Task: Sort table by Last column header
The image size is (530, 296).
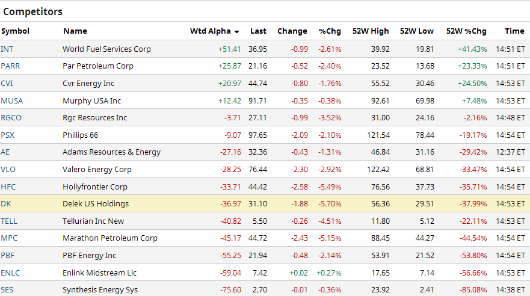Action: 258,31
